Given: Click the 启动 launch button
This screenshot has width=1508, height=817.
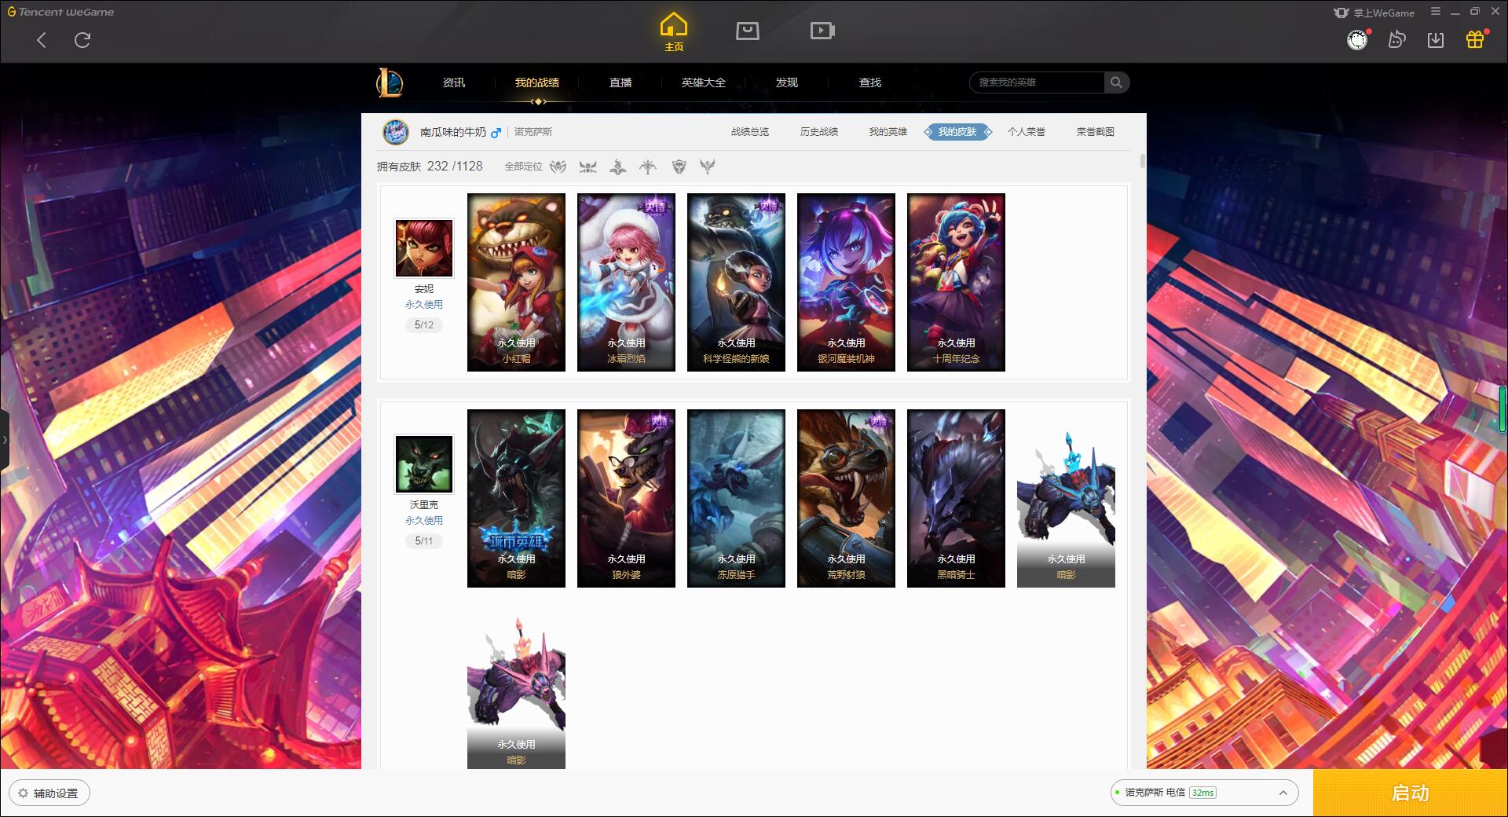Looking at the screenshot, I should click(x=1410, y=793).
